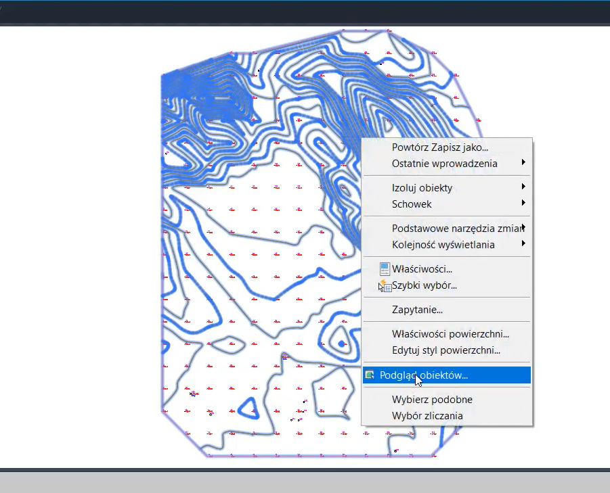The height and width of the screenshot is (493, 610).
Task: Expand Kolejność wyświetlania submenu arrow
Action: click(x=523, y=244)
